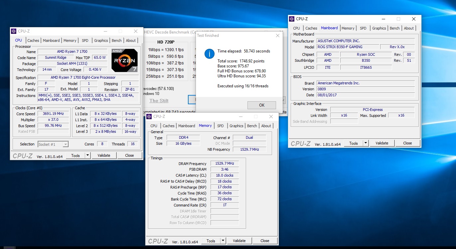The width and height of the screenshot is (456, 249).
Task: Click the blue info icon in Test finished dialog
Action: tap(209, 54)
